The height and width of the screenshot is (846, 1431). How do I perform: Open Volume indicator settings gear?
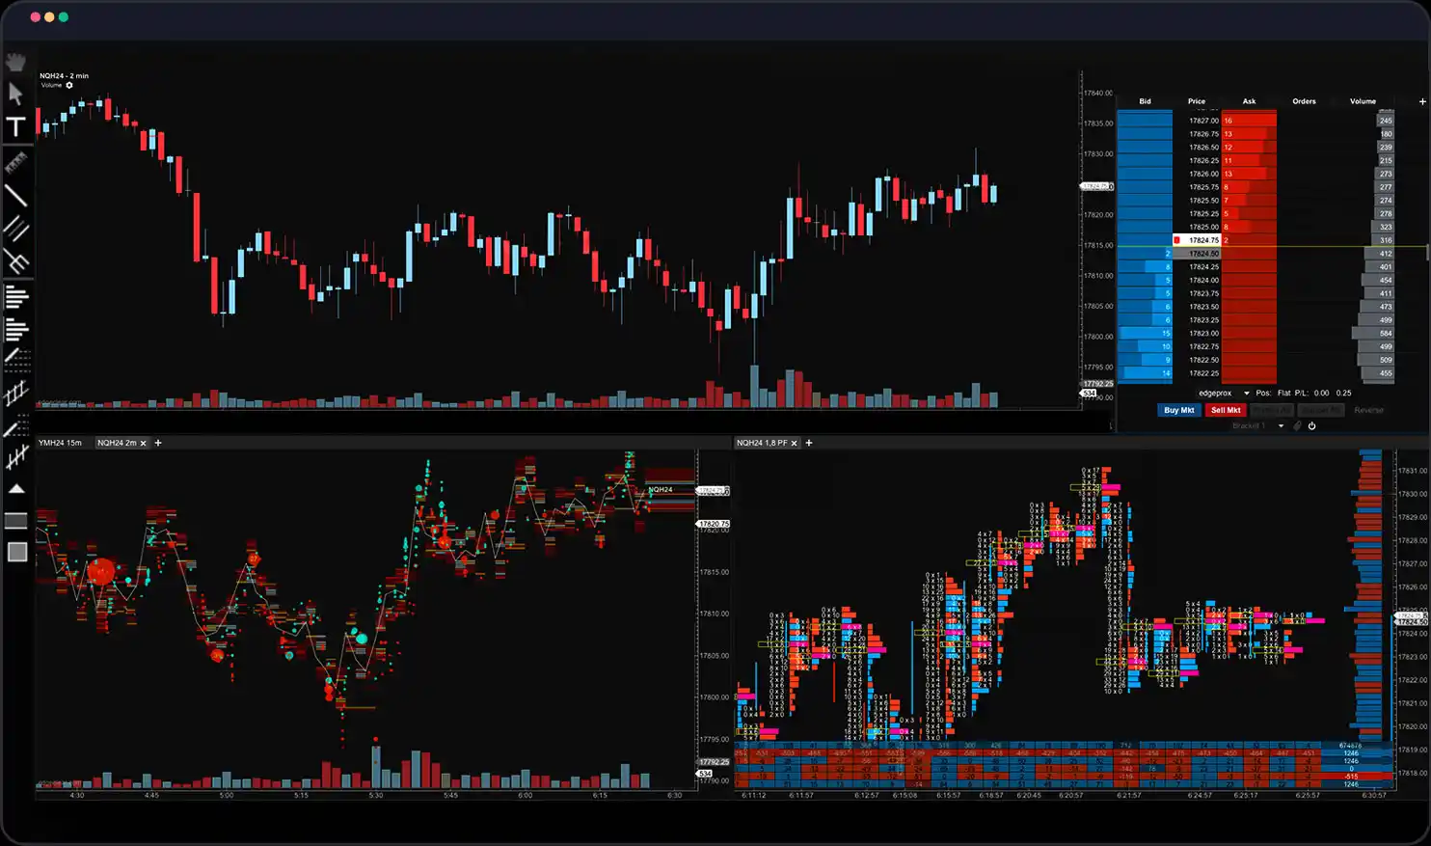pyautogui.click(x=69, y=85)
